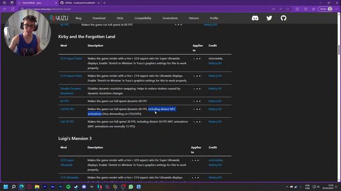
Task: Open the Full 60 FPS mod link
Action: click(x=67, y=109)
